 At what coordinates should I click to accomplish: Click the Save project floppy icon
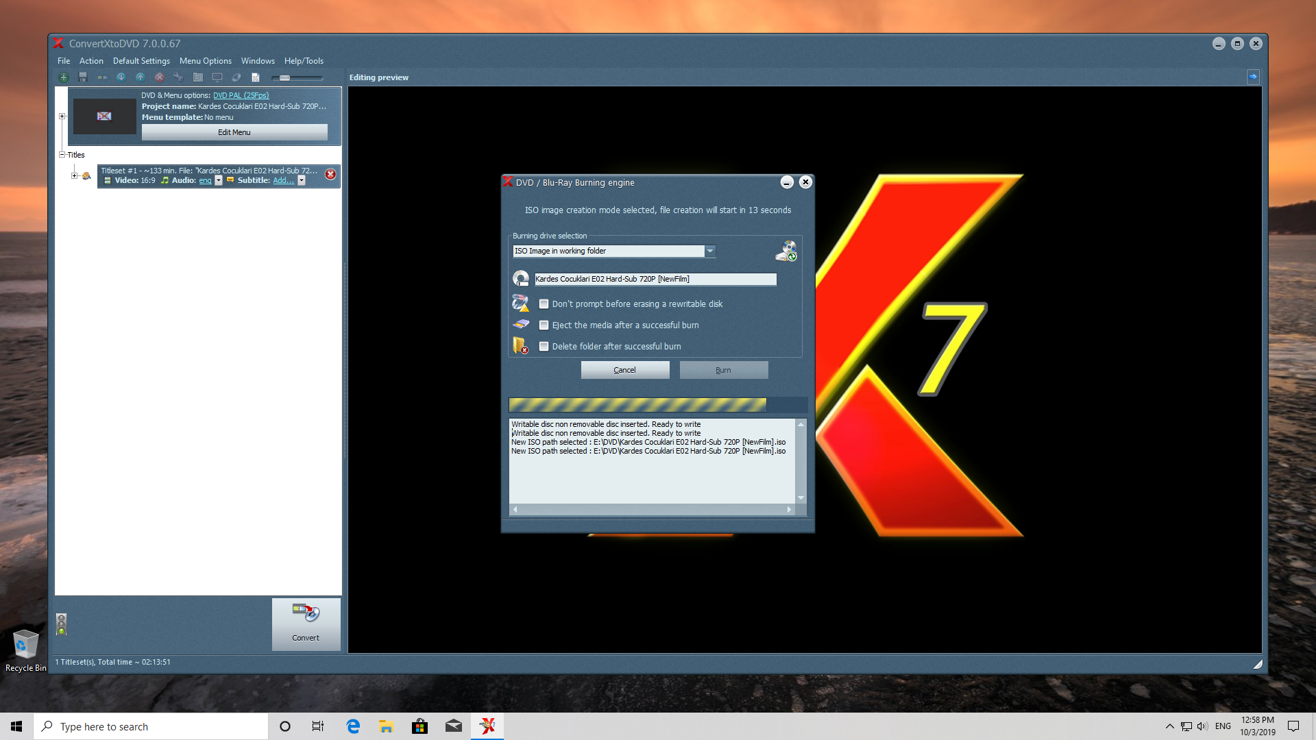tap(83, 77)
